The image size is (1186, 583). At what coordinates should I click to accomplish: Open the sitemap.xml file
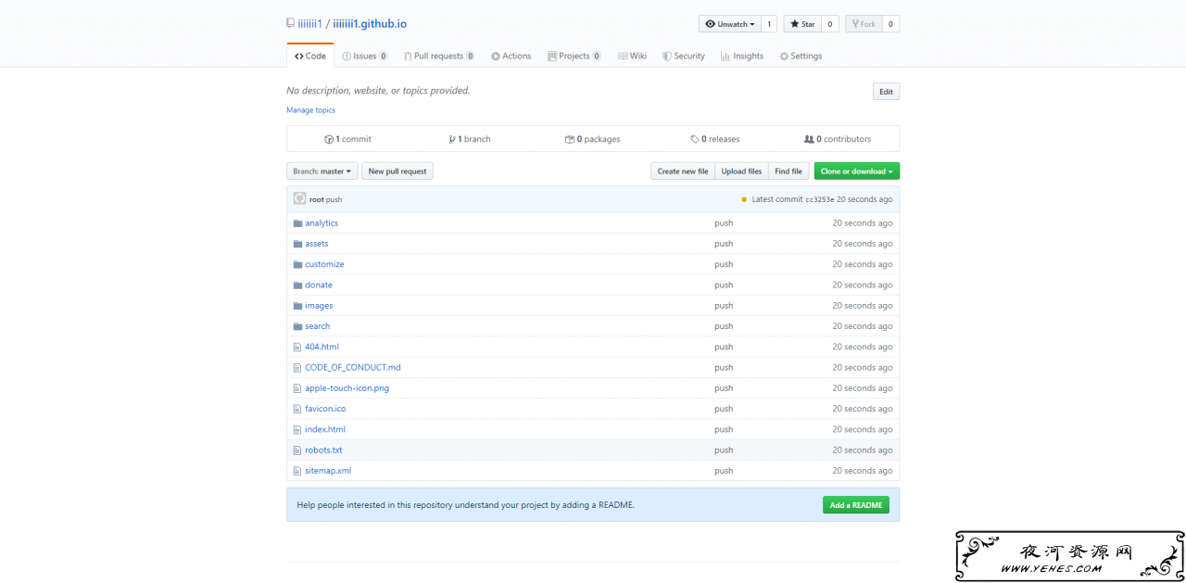(x=328, y=471)
